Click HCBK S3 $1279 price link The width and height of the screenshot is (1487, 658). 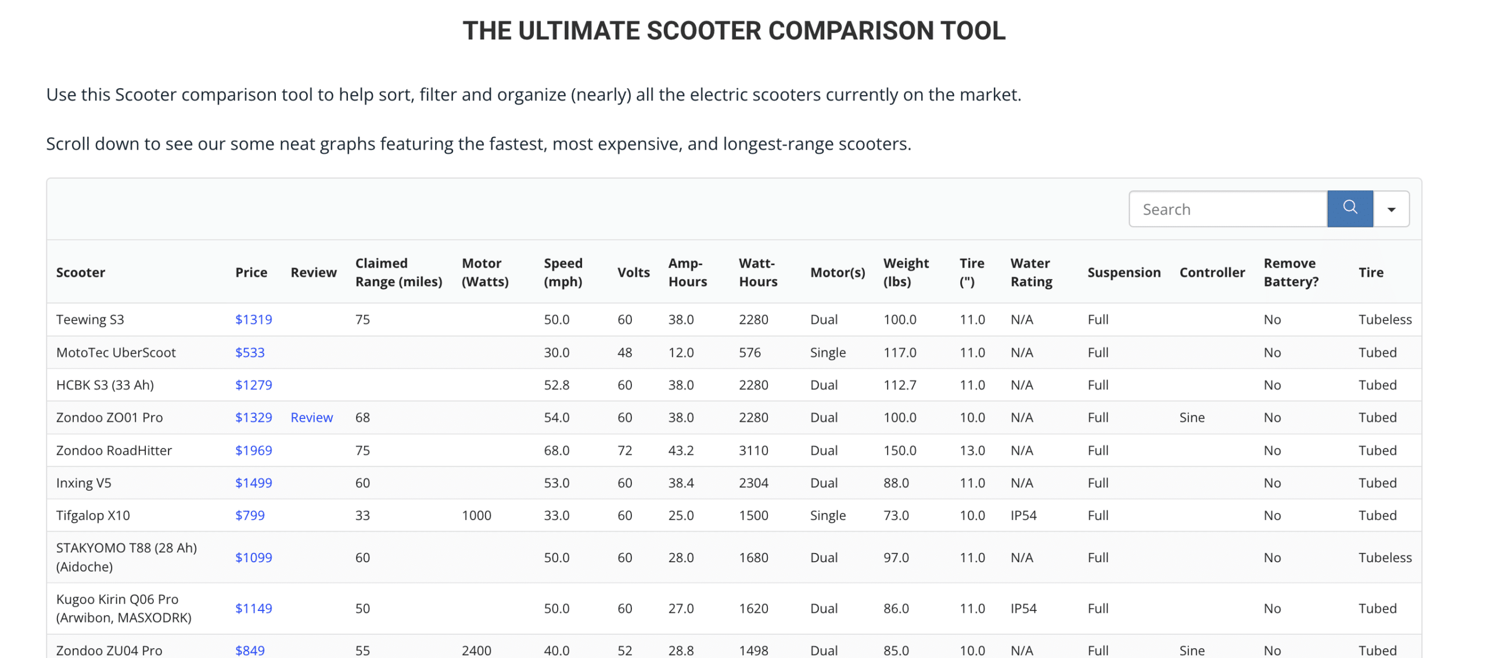(x=253, y=385)
